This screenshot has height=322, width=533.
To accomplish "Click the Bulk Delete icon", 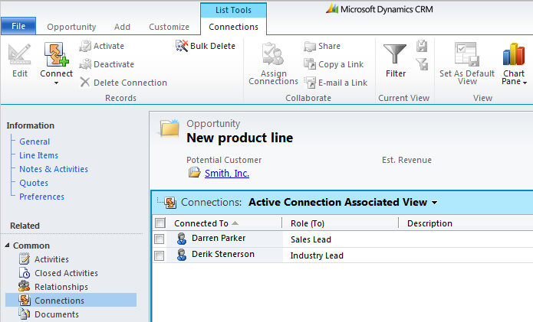I will pos(182,46).
